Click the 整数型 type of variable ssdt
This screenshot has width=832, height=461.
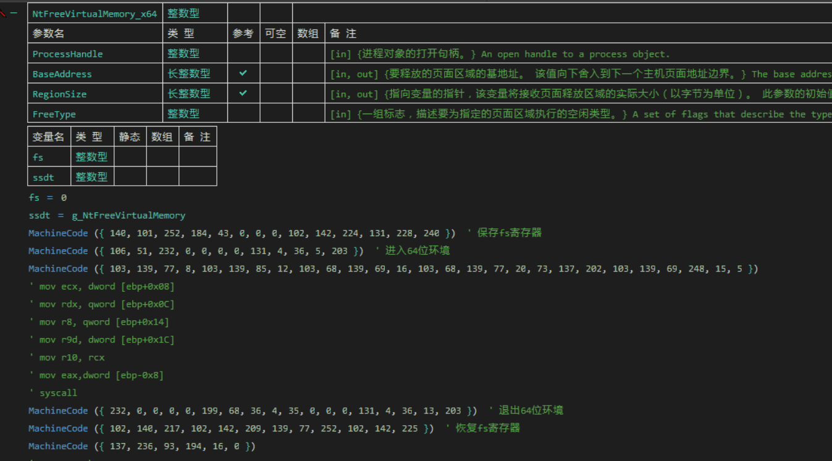click(x=91, y=177)
